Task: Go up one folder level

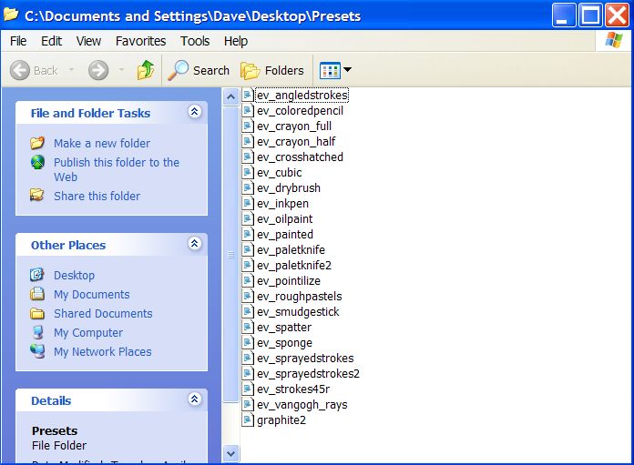Action: point(146,70)
